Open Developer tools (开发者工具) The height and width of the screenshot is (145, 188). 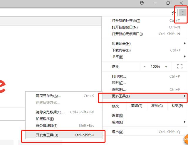pyautogui.click(x=64, y=135)
